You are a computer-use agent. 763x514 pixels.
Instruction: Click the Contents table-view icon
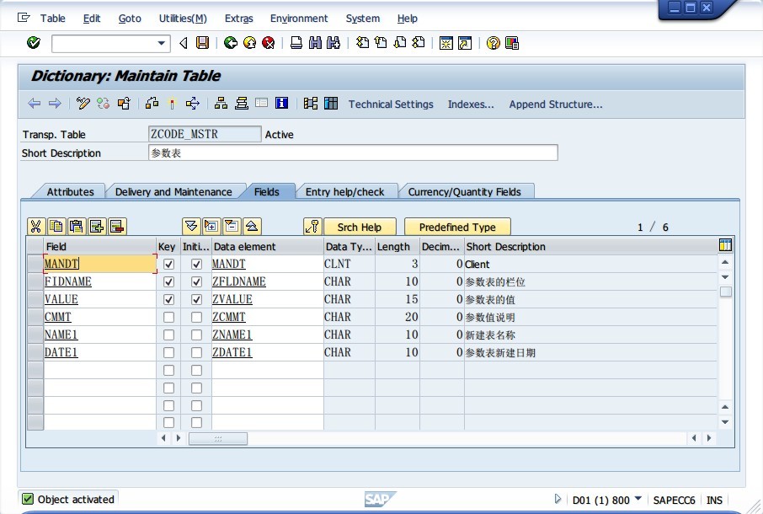click(331, 103)
